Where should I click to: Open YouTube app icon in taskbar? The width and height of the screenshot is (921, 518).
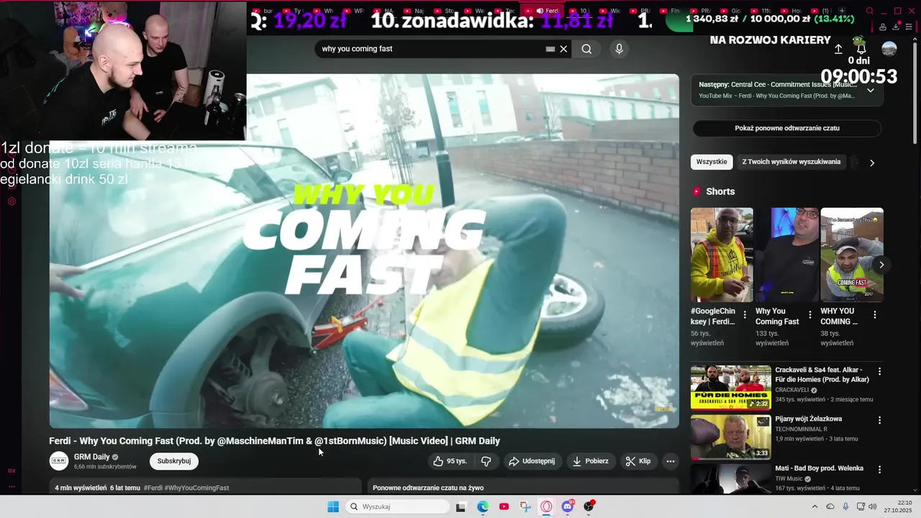(x=504, y=506)
